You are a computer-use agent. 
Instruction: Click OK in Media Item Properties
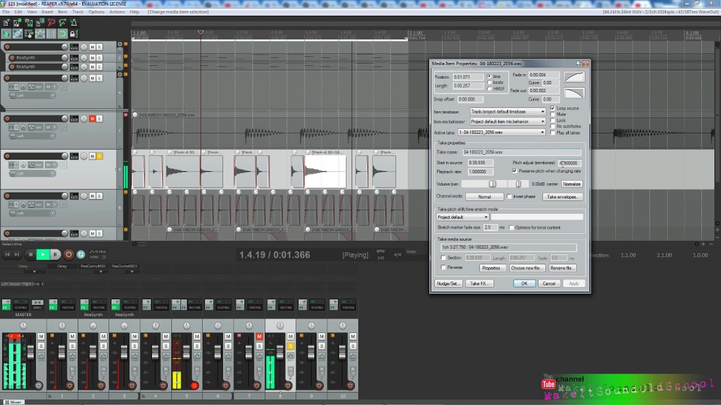coord(524,283)
